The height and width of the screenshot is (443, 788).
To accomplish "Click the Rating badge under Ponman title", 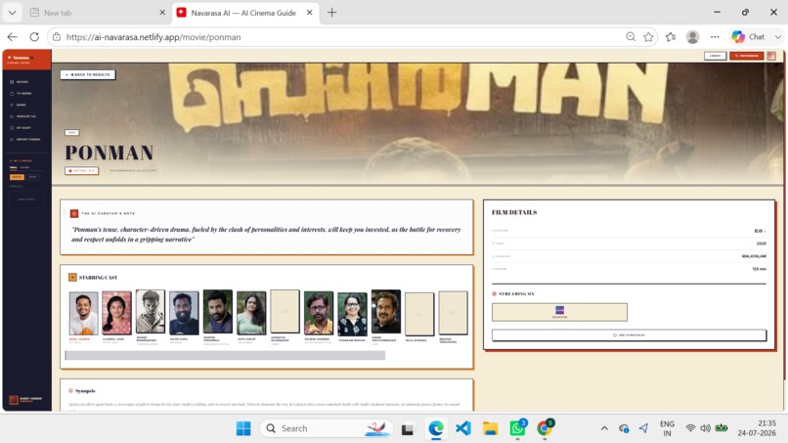I will pyautogui.click(x=81, y=170).
